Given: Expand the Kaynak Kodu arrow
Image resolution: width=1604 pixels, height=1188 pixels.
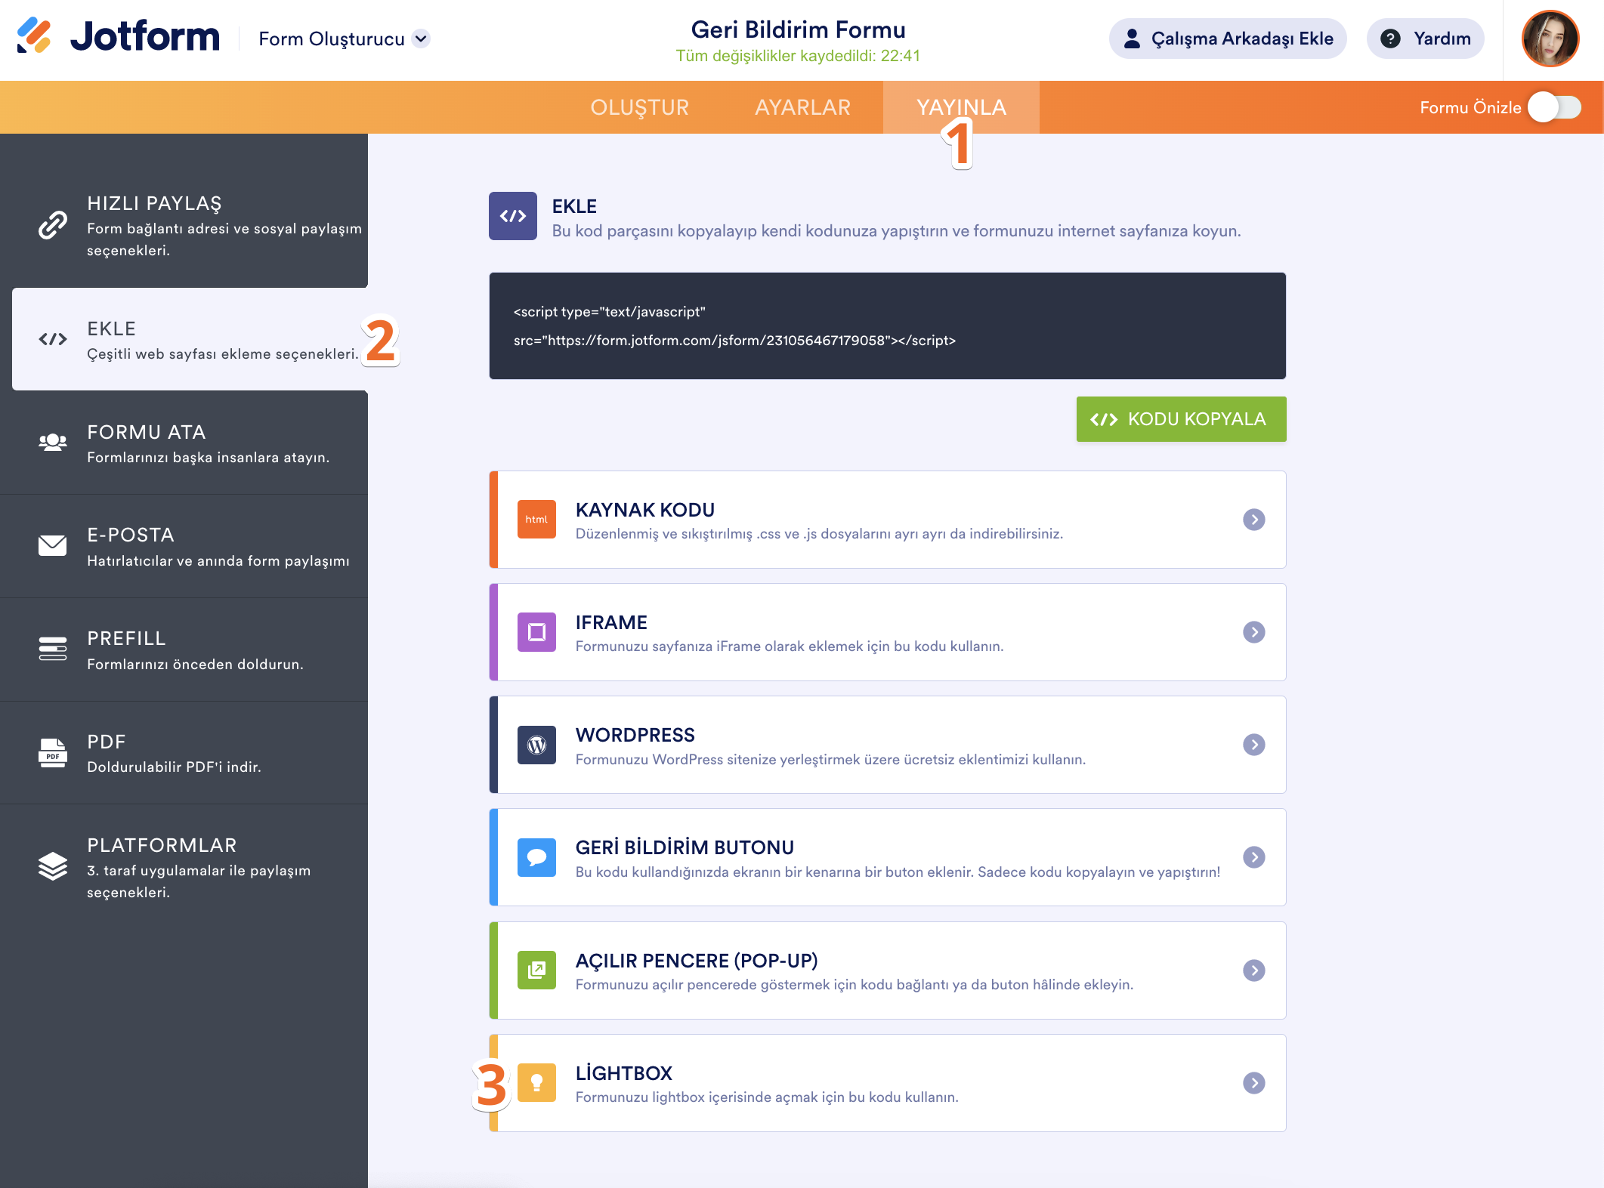Looking at the screenshot, I should click(x=1253, y=520).
